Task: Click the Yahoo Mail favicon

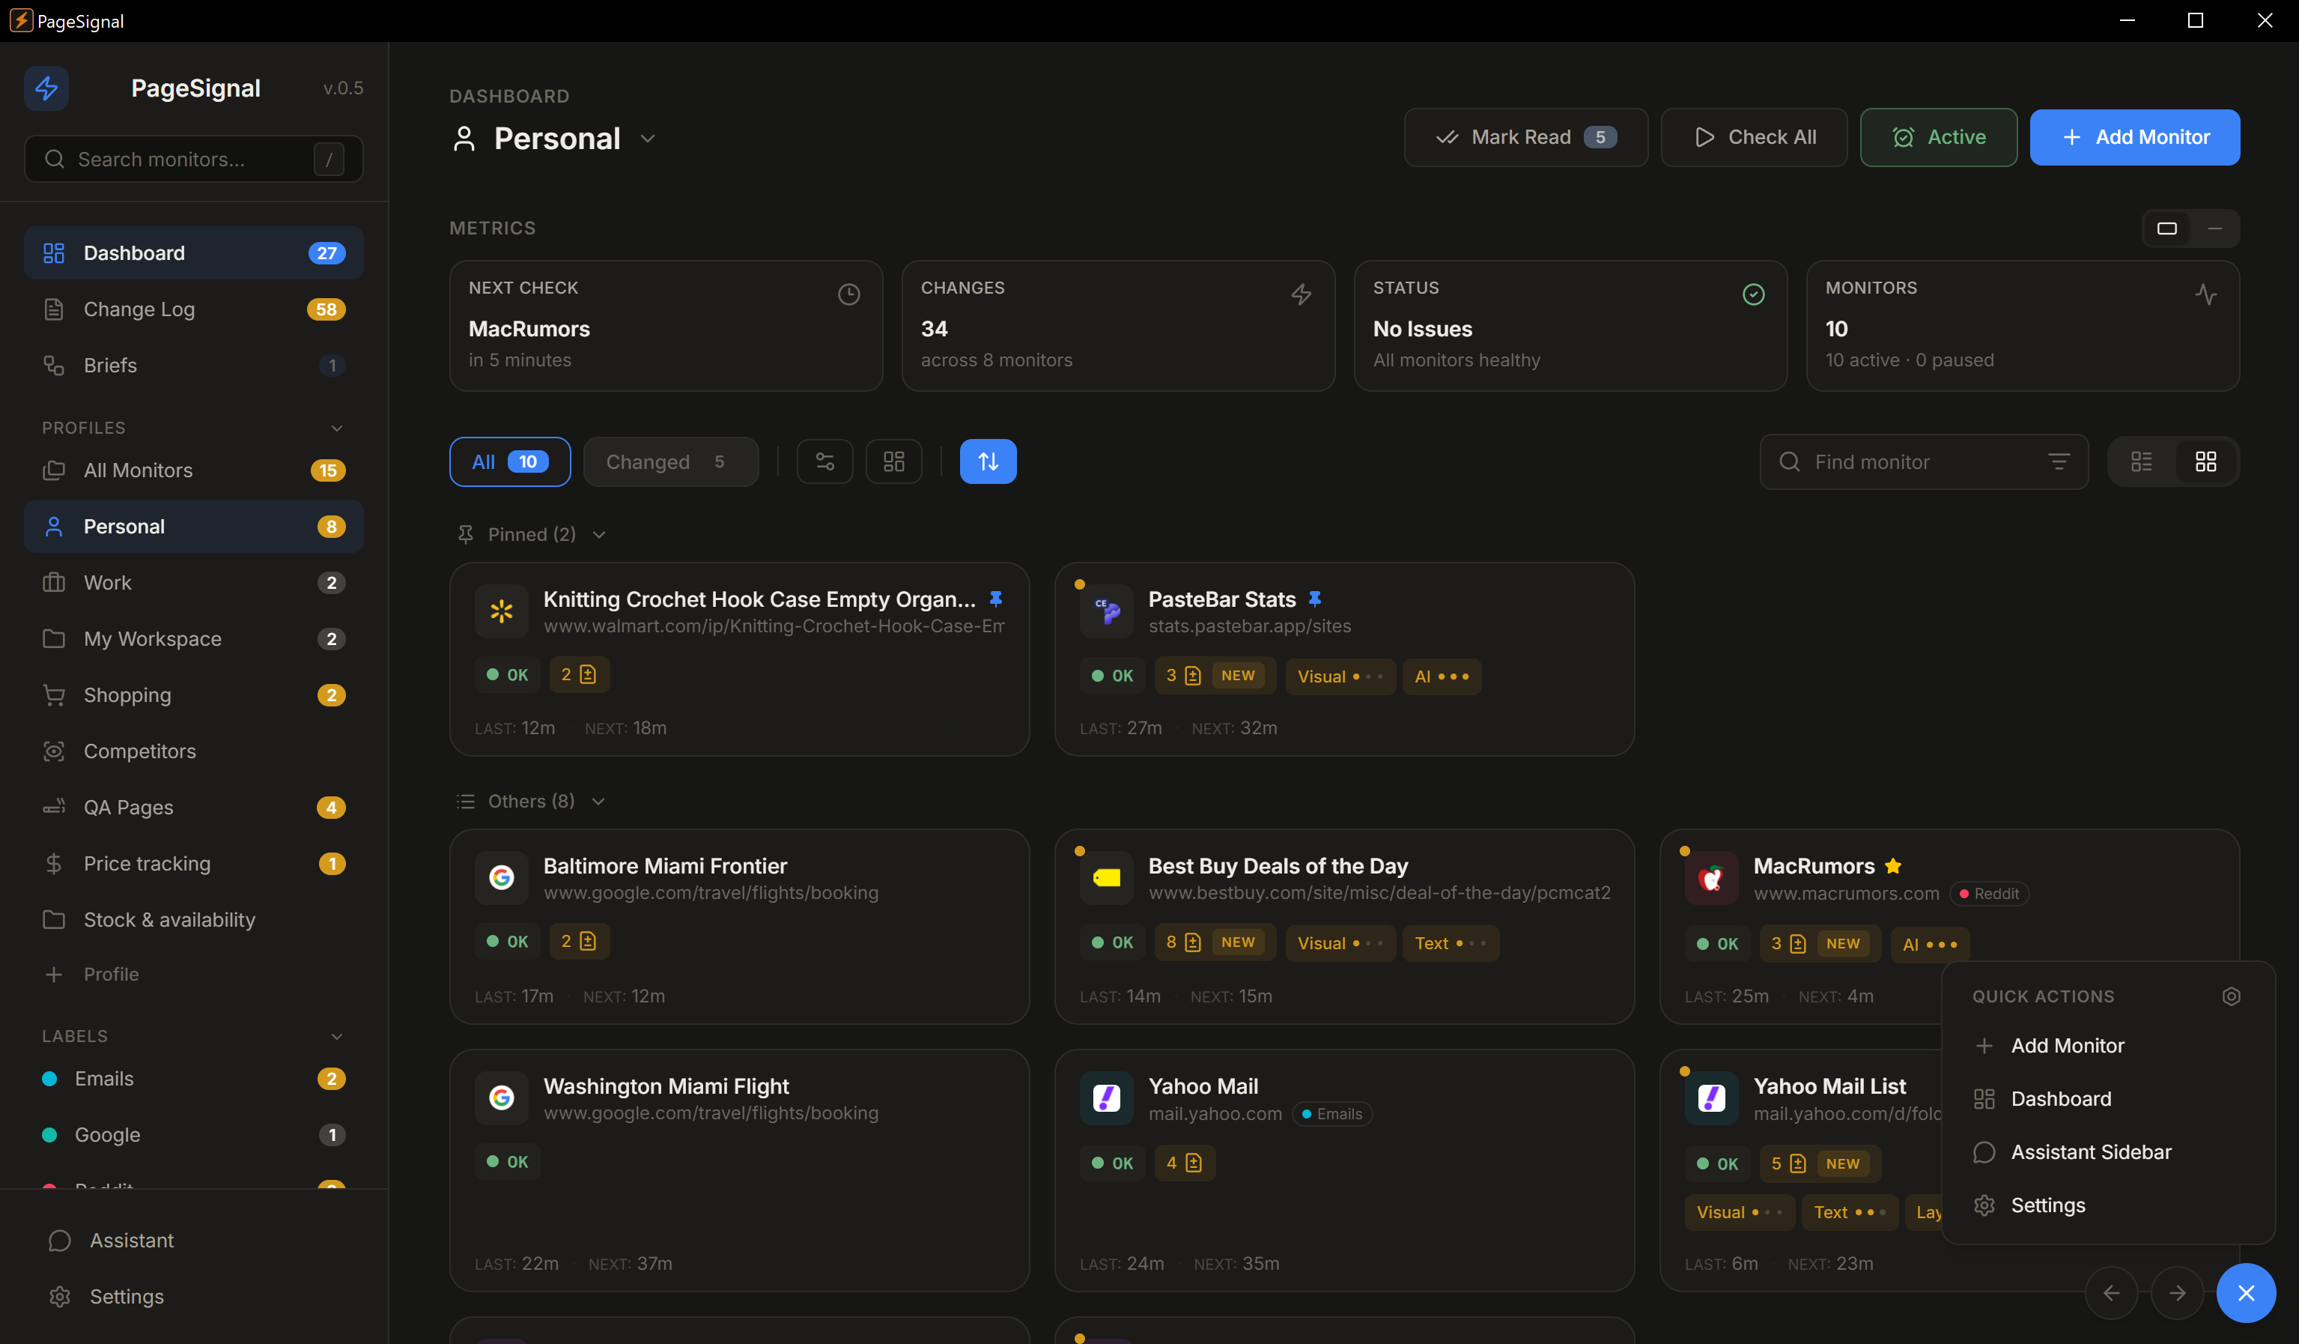Action: (x=1107, y=1098)
